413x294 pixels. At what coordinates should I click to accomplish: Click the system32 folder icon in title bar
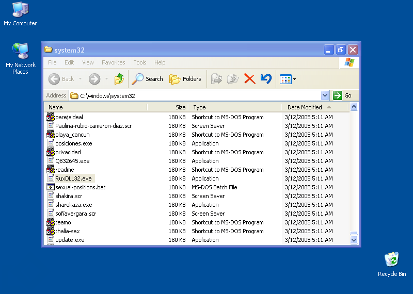[48, 50]
